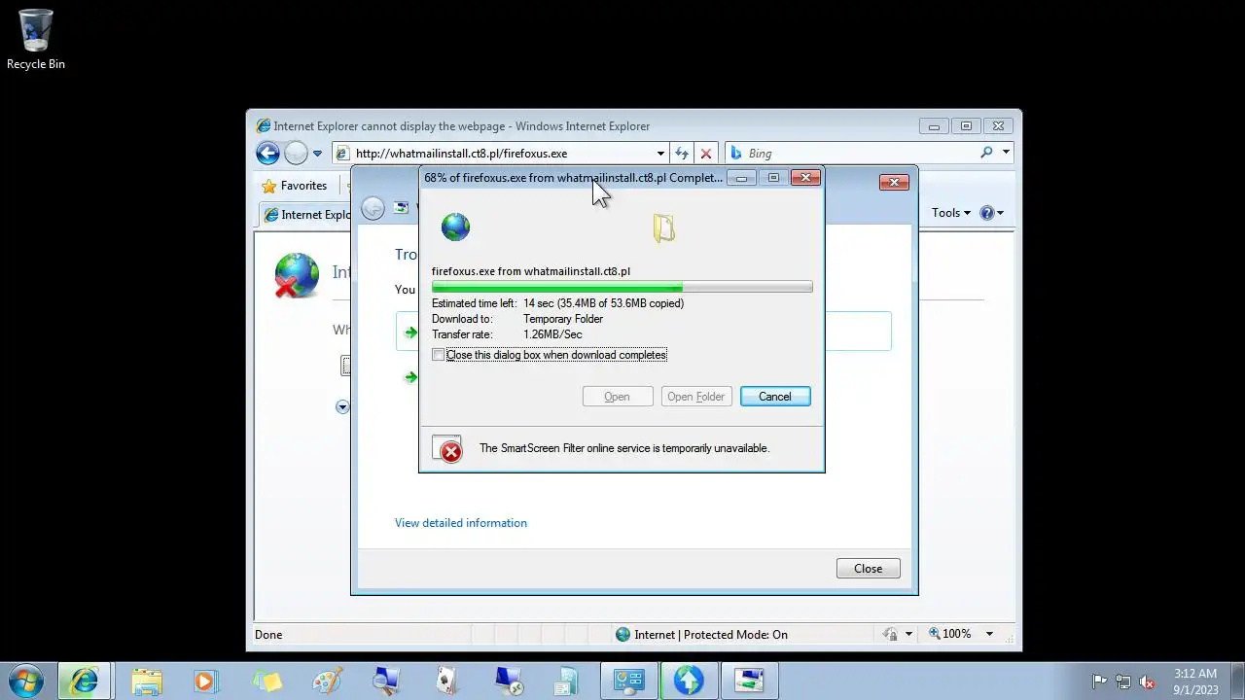The image size is (1245, 700).
Task: Click the Control Panel taskbar icon
Action: tap(629, 681)
